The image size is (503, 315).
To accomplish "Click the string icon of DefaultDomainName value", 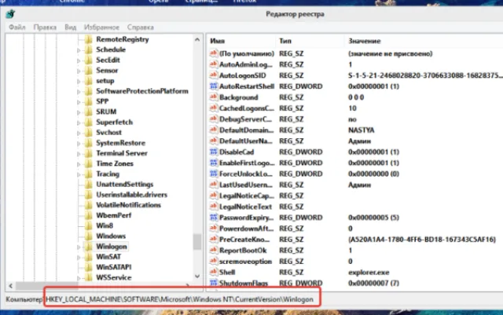I will click(x=213, y=130).
